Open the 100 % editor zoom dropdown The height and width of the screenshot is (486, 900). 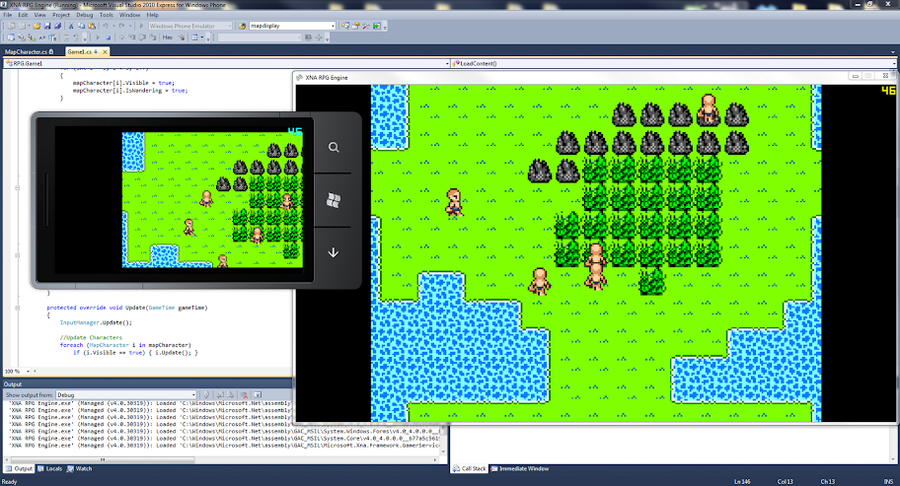tap(28, 372)
